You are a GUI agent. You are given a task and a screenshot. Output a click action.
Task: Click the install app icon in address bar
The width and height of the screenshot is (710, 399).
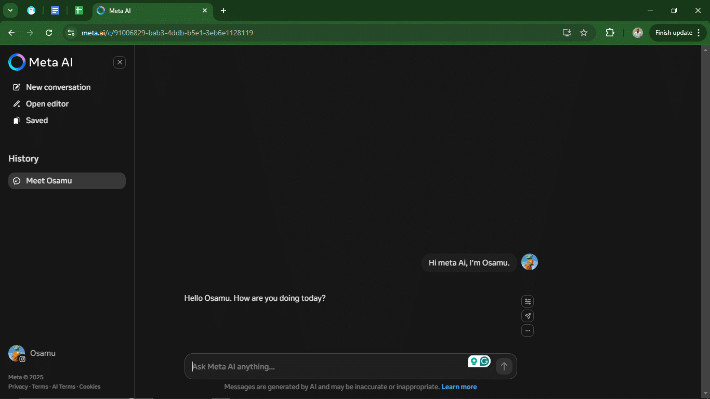click(x=567, y=33)
